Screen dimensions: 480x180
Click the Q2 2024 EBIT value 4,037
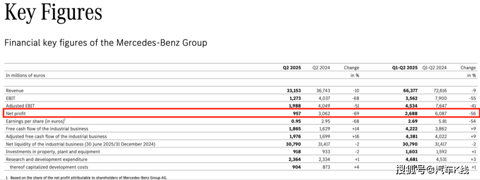coord(324,98)
